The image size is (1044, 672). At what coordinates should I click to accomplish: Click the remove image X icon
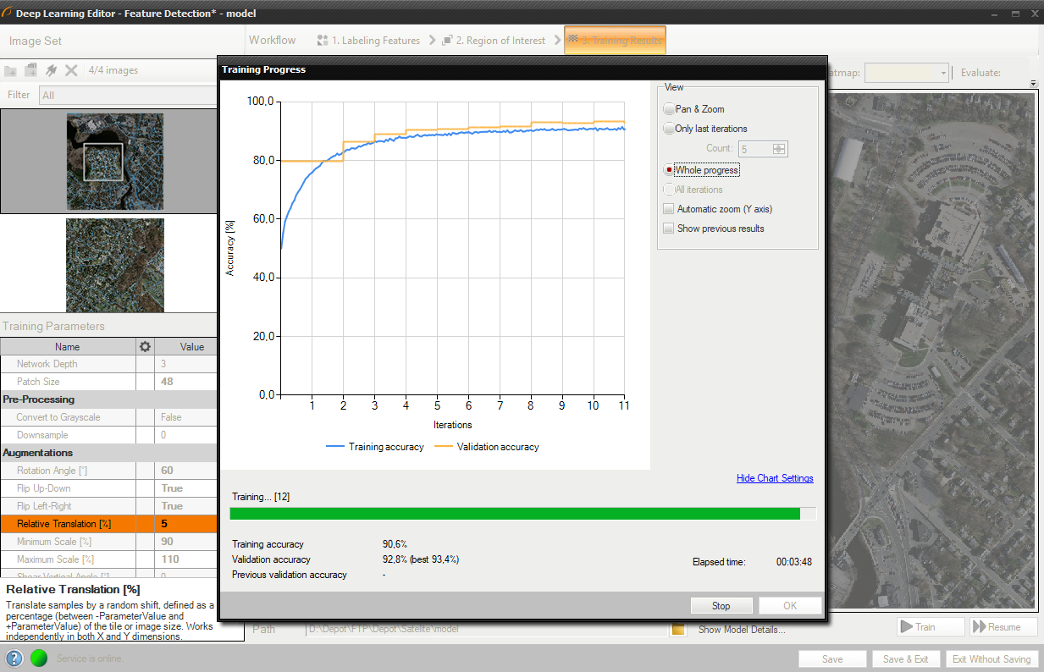click(72, 71)
